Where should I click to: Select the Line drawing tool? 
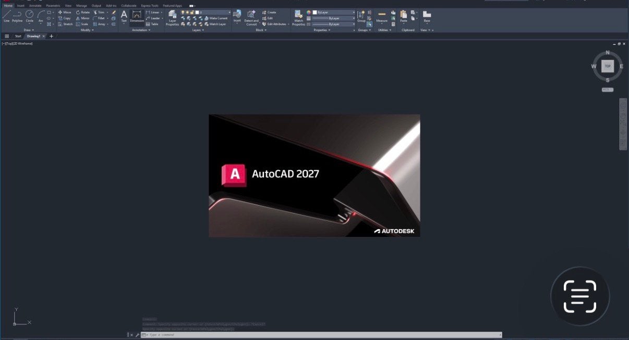6,16
